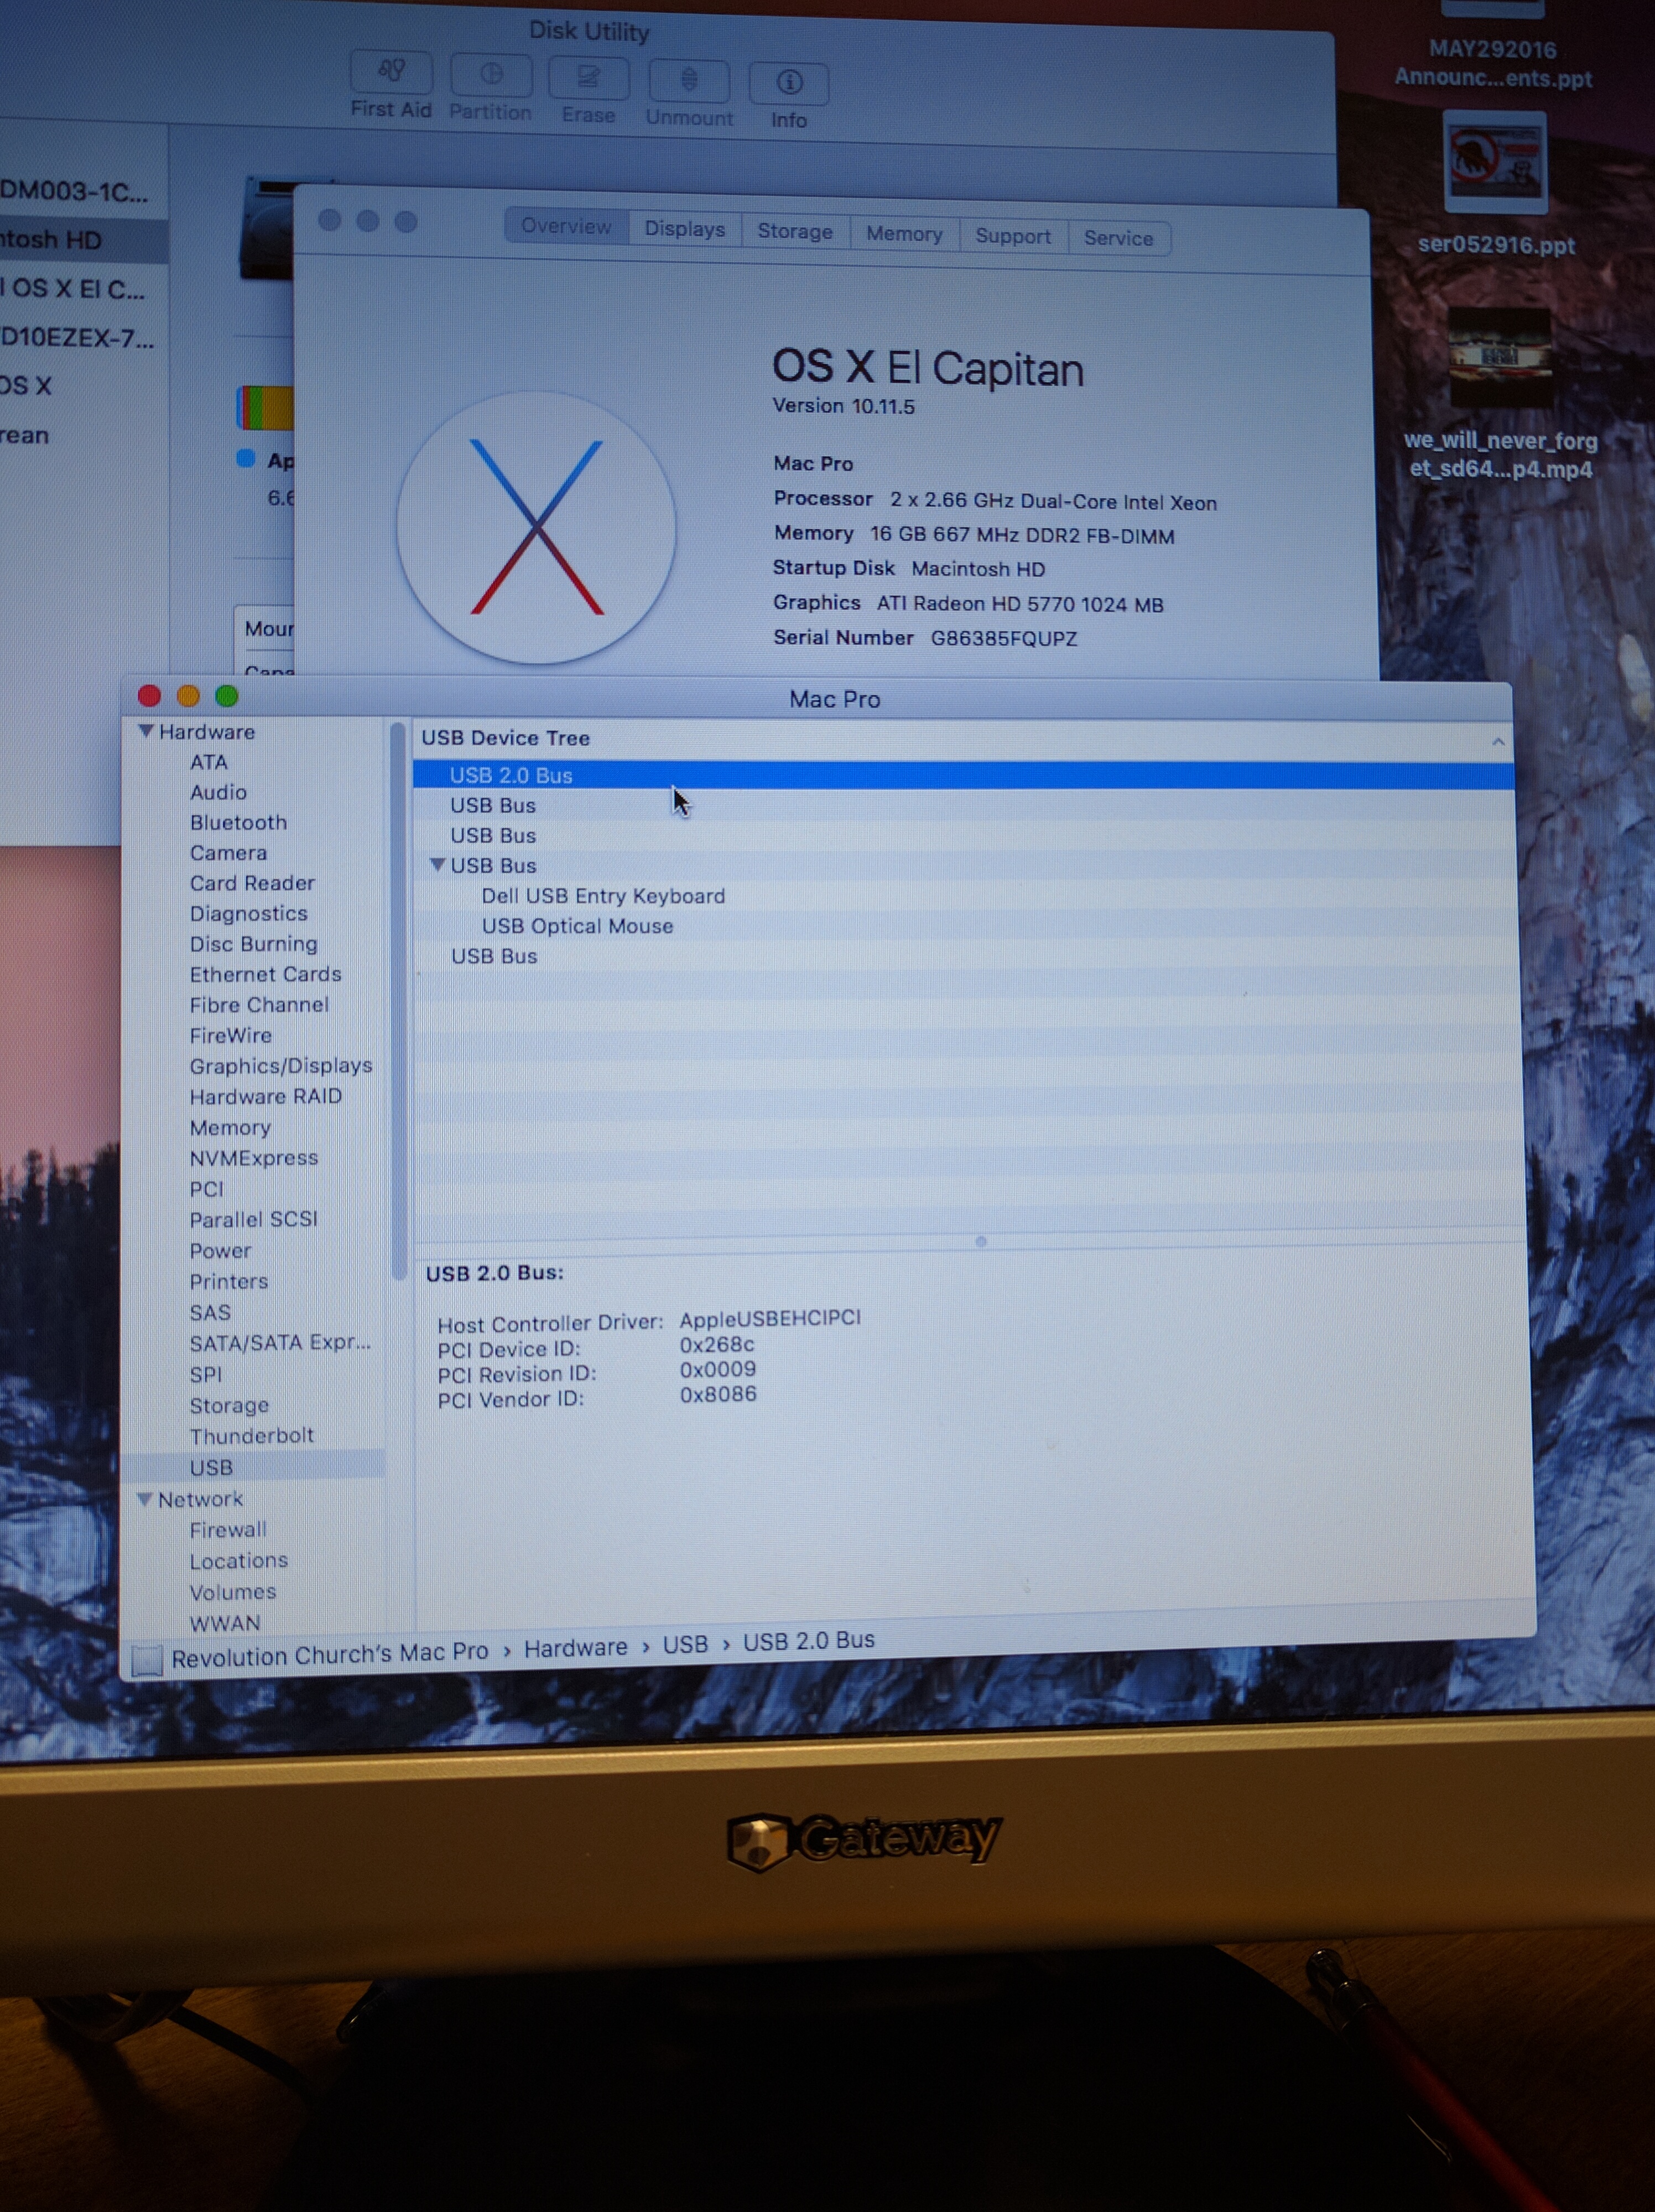Select USB Optical Mouse row
1655x2212 pixels.
tap(967, 926)
